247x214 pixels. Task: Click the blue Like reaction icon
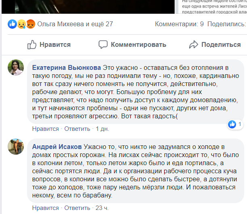click(12, 24)
